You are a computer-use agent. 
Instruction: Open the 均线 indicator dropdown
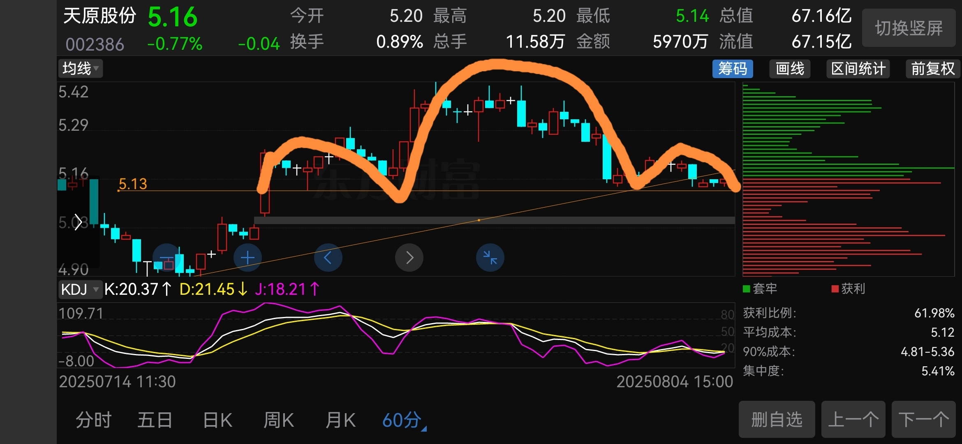click(81, 69)
